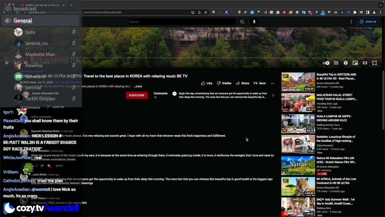Image resolution: width=385 pixels, height=217 pixels.
Task: Open the Switzerland 8K video thumbnail
Action: tap(298, 82)
